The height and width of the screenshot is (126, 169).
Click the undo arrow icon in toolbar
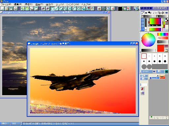click(23, 9)
